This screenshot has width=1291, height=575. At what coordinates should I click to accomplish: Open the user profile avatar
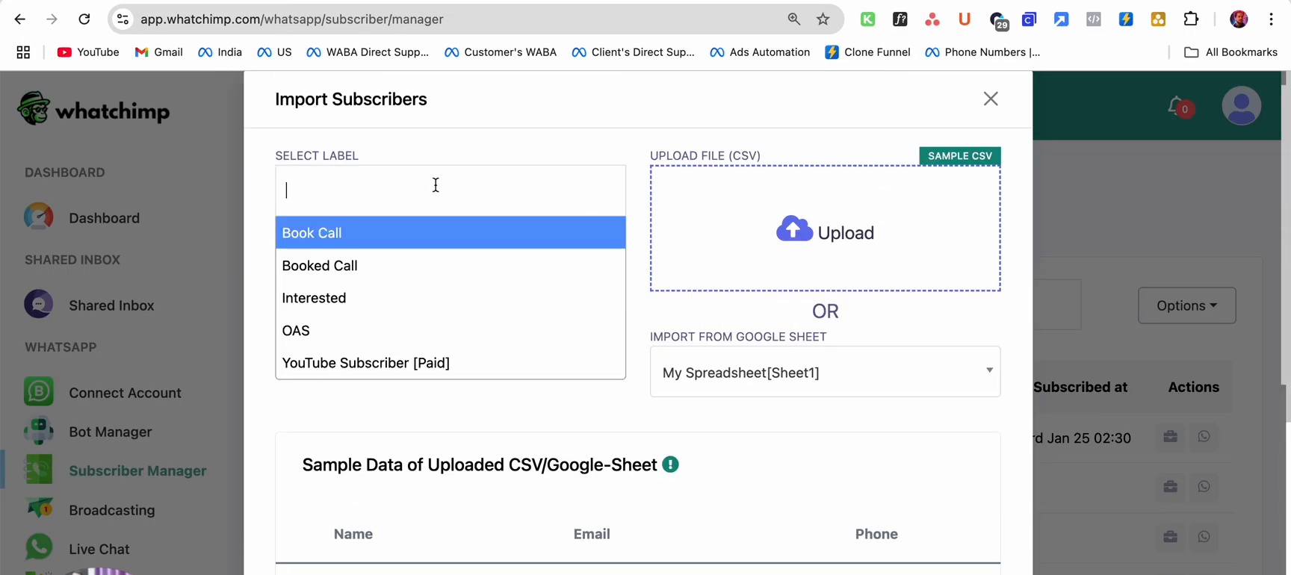(1242, 106)
